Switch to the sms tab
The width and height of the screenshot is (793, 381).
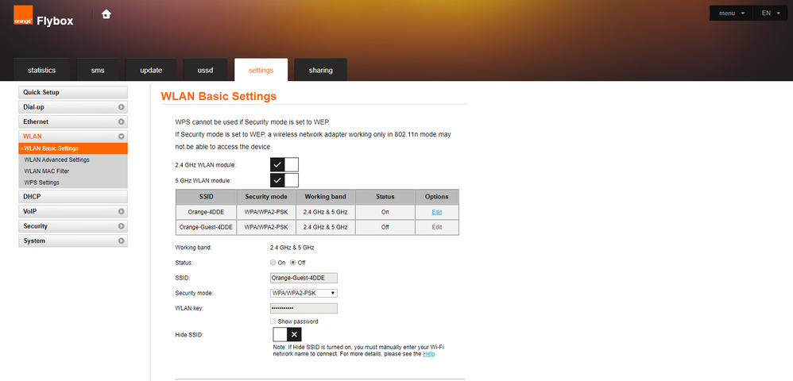(98, 70)
